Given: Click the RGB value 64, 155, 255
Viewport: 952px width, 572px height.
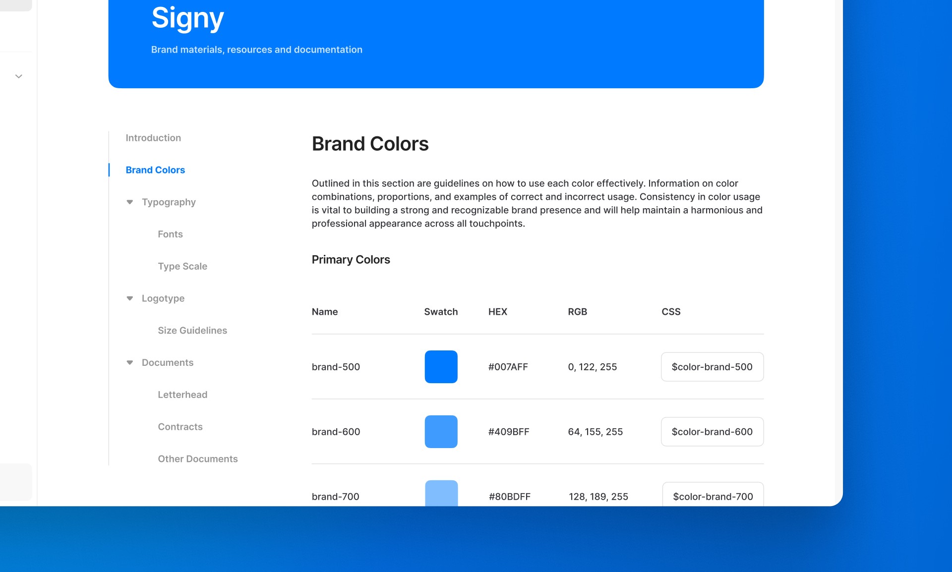Looking at the screenshot, I should click(595, 432).
